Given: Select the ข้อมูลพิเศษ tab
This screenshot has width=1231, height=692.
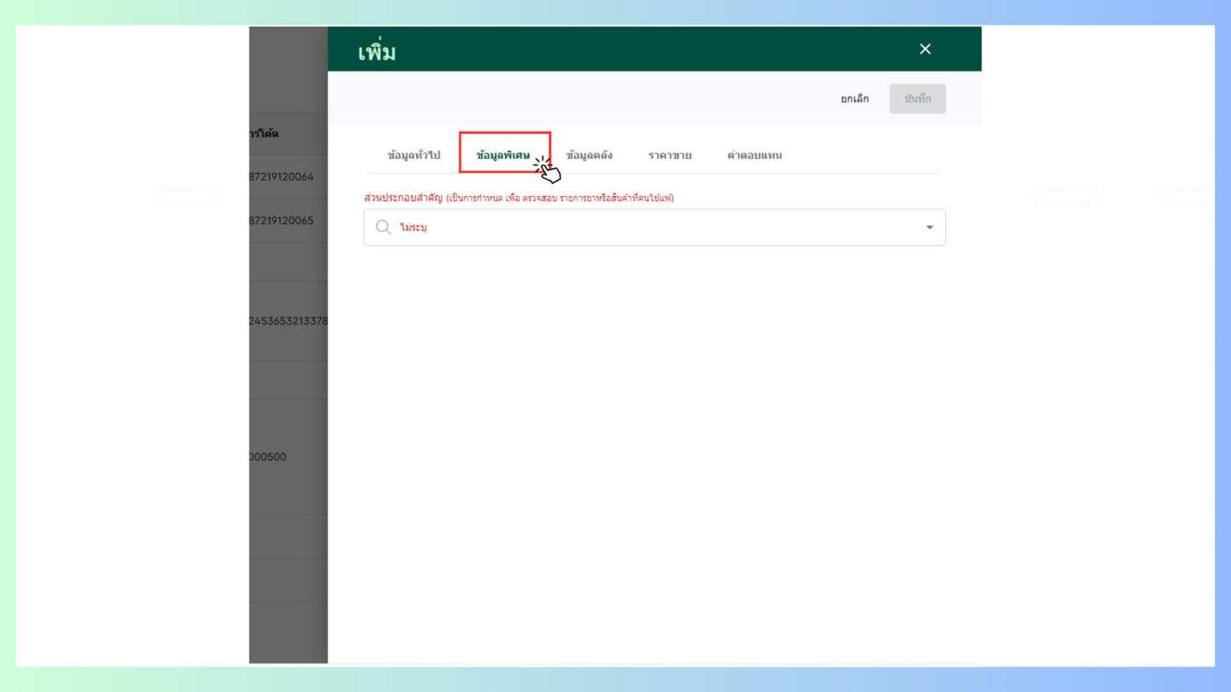Looking at the screenshot, I should click(503, 156).
